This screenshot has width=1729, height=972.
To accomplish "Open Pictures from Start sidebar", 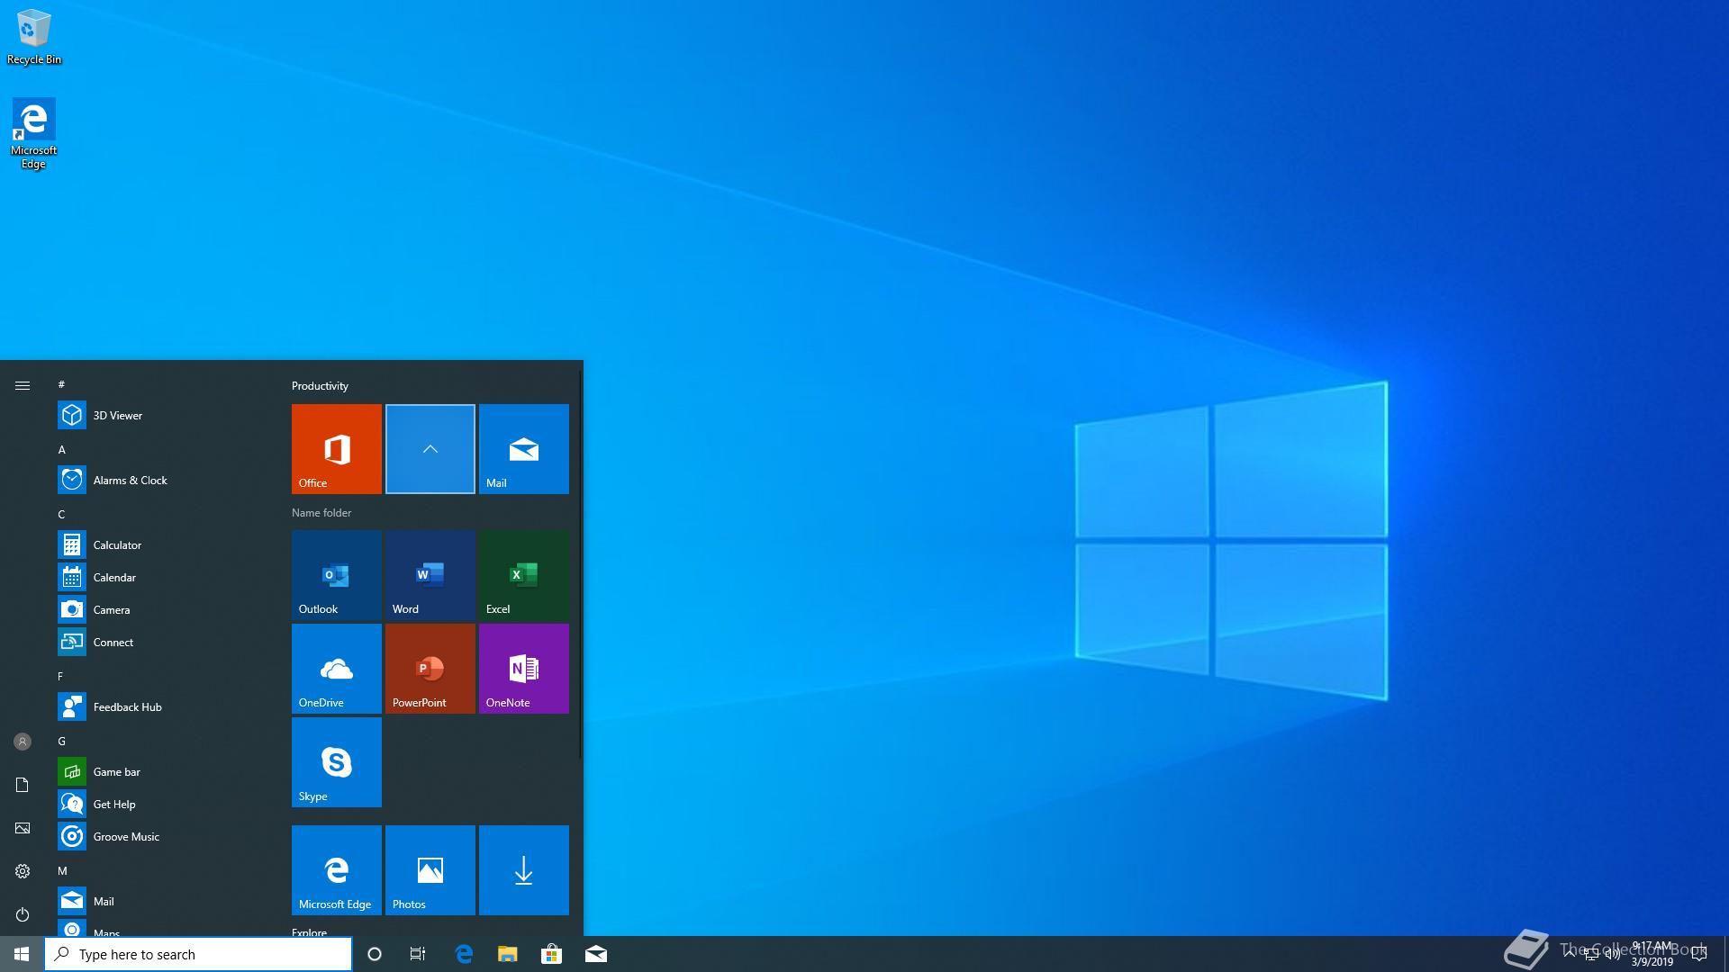I will click(x=23, y=828).
